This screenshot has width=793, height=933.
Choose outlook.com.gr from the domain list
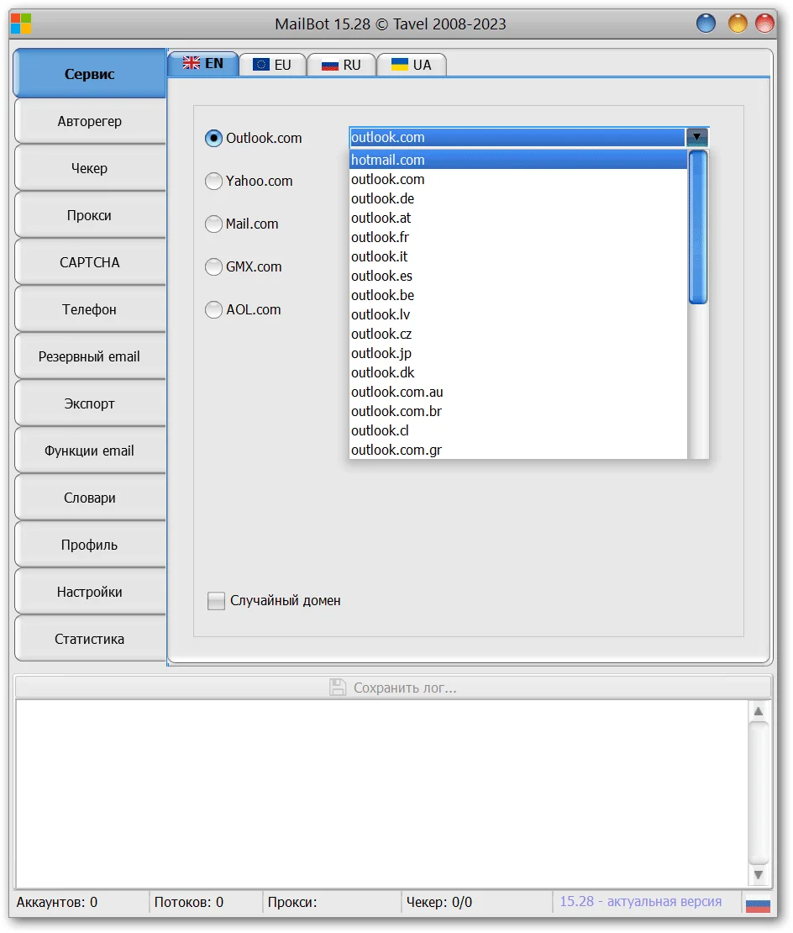click(518, 450)
